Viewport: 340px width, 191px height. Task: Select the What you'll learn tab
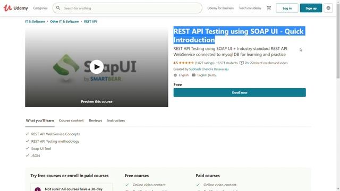click(40, 120)
